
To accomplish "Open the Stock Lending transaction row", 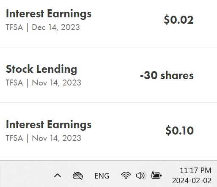I will coord(108,75).
